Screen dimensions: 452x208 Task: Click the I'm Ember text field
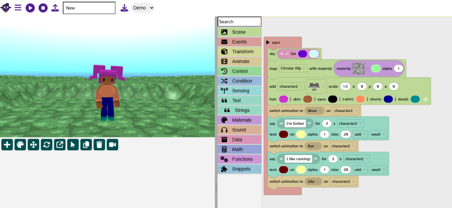pos(295,123)
